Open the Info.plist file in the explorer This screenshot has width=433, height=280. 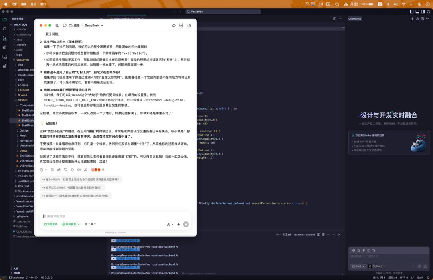[x=23, y=186]
